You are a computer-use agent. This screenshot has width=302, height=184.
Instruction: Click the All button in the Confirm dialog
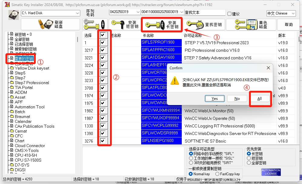260,98
